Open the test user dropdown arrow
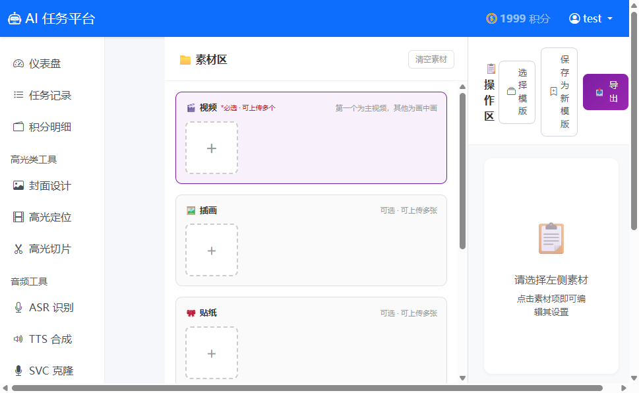Viewport: 639px width, 393px height. [x=610, y=18]
